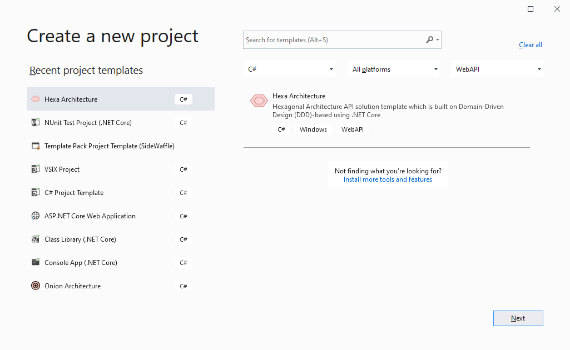Click the Console App (.NET Core) icon
Viewport: 570px width, 350px height.
(x=36, y=262)
